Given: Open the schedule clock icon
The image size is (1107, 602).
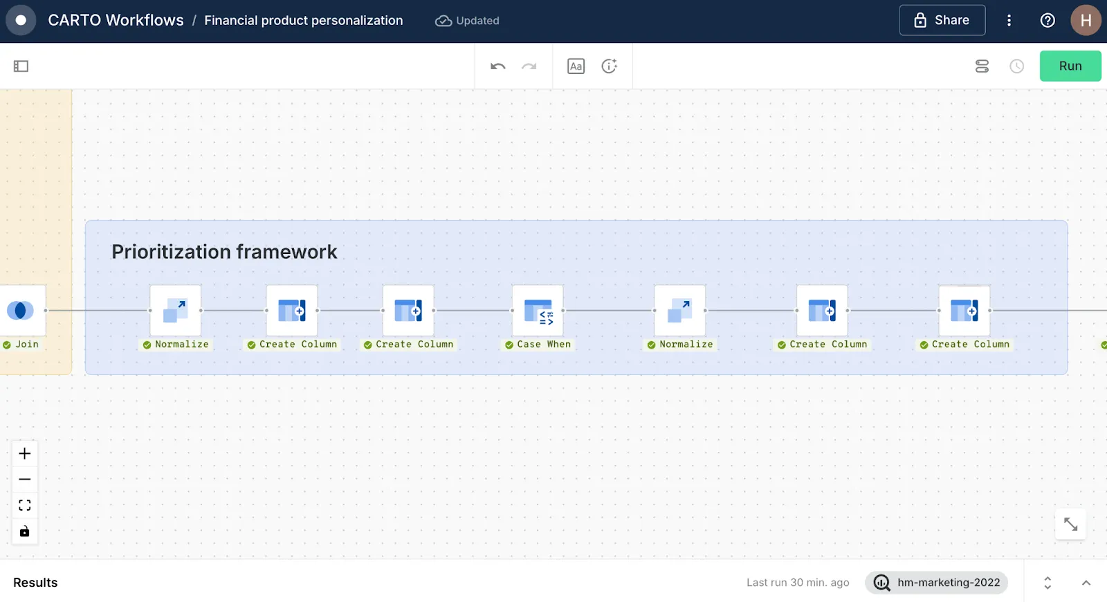Looking at the screenshot, I should click(1016, 66).
